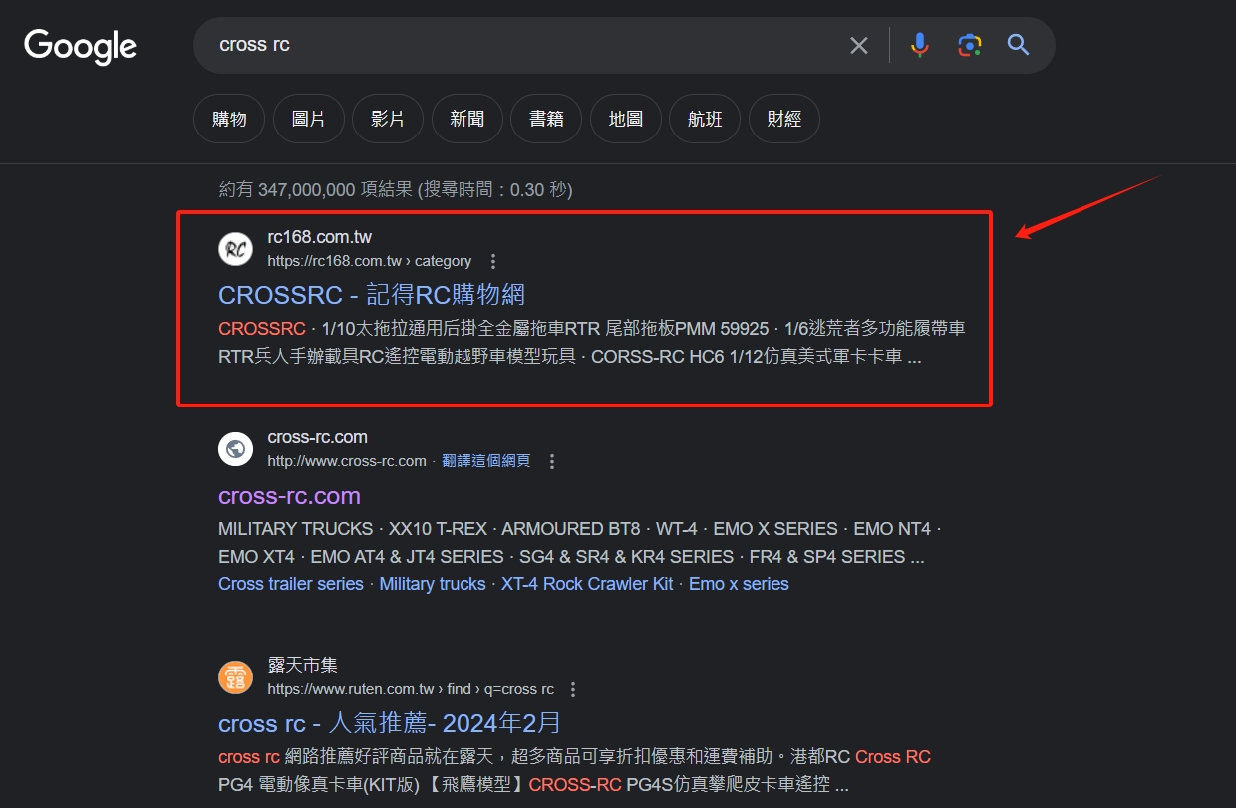Start voice search with microphone icon
1236x808 pixels.
920,45
